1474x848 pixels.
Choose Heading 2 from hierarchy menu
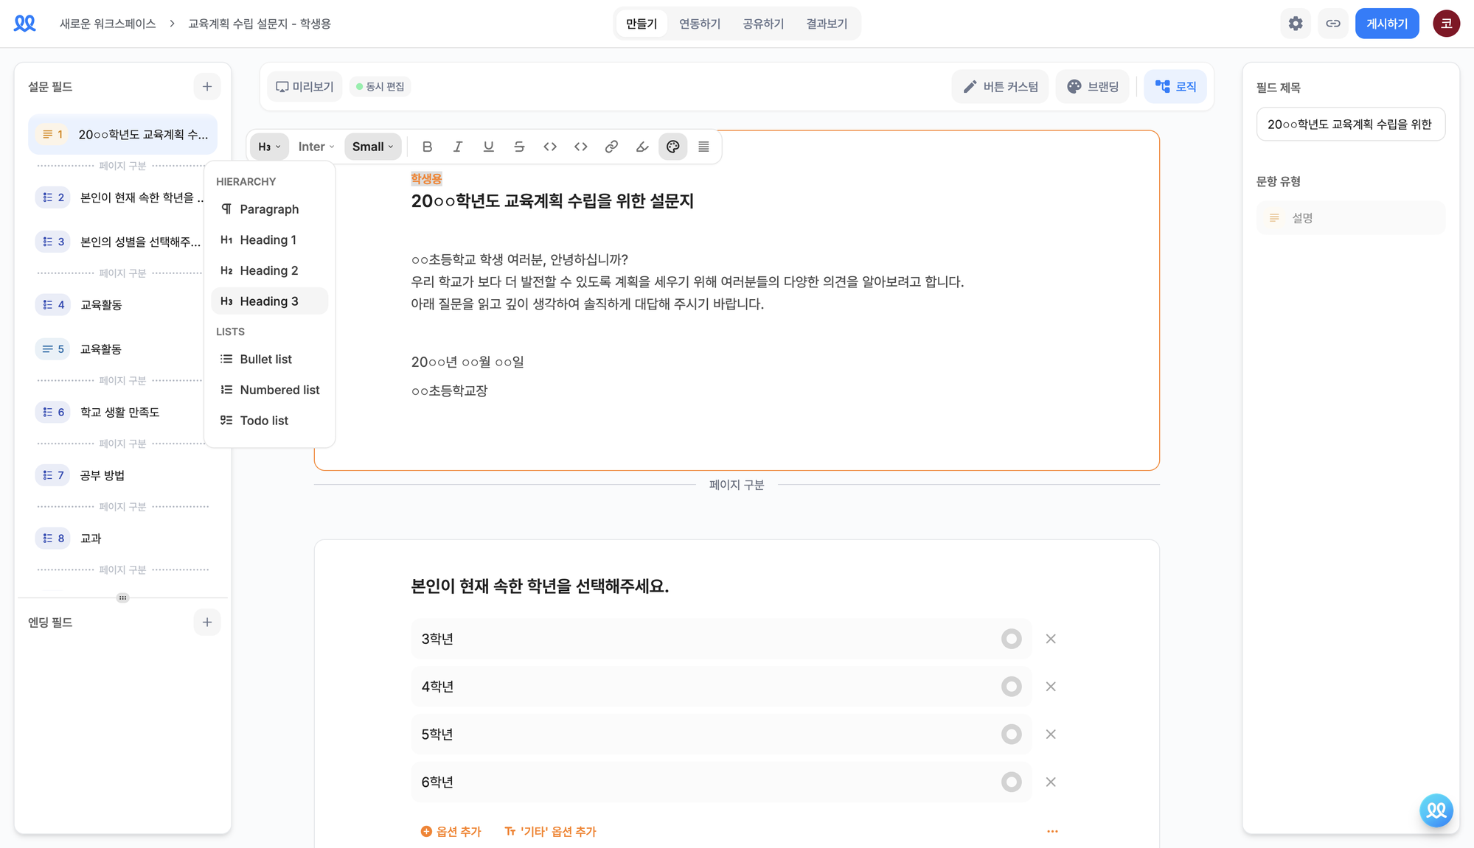point(269,270)
